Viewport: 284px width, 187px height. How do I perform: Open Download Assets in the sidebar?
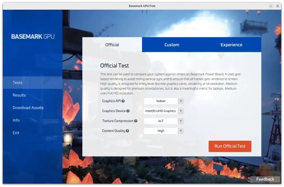pyautogui.click(x=32, y=108)
